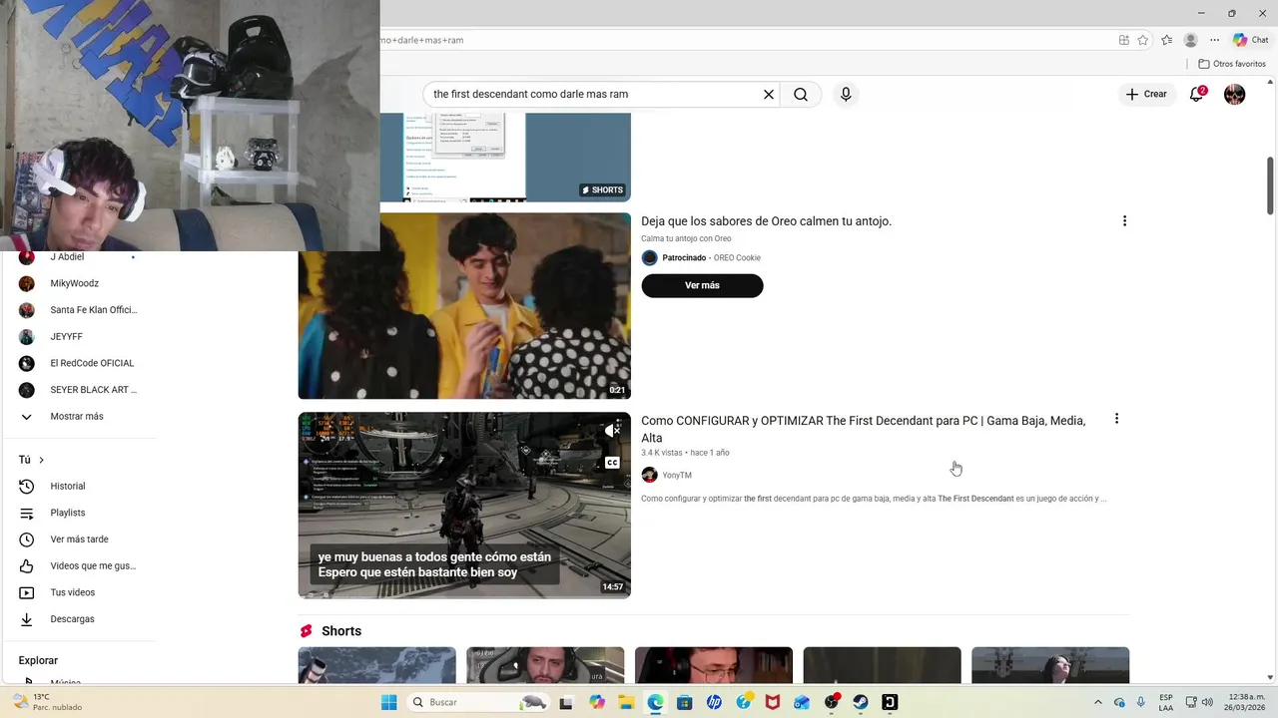1278x718 pixels.
Task: Open Steam from the taskbar
Action: click(860, 702)
